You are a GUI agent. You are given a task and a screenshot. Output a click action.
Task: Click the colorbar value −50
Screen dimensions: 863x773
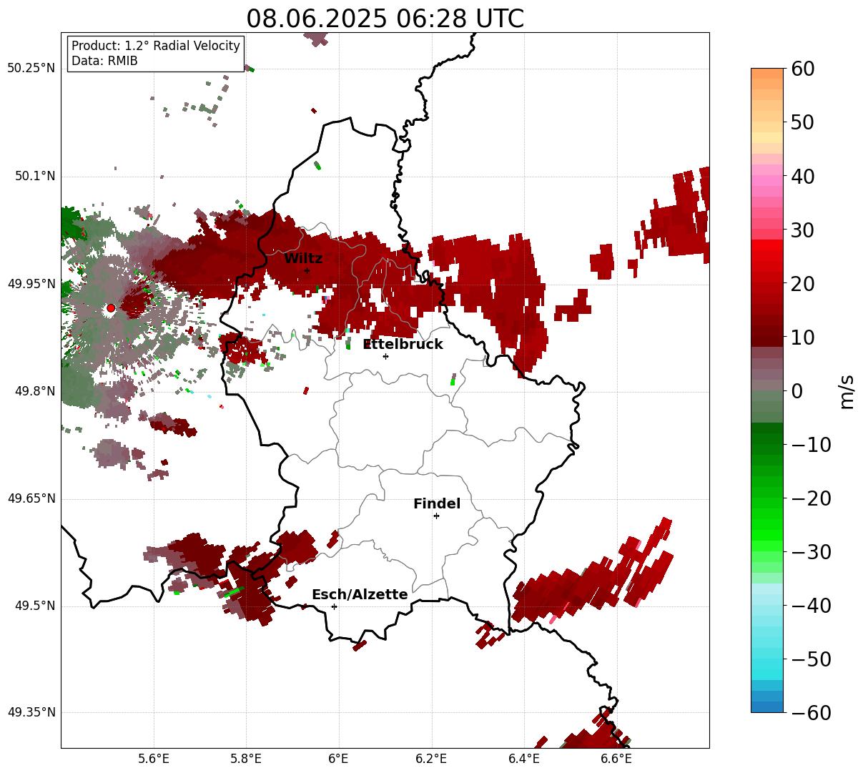coord(811,659)
